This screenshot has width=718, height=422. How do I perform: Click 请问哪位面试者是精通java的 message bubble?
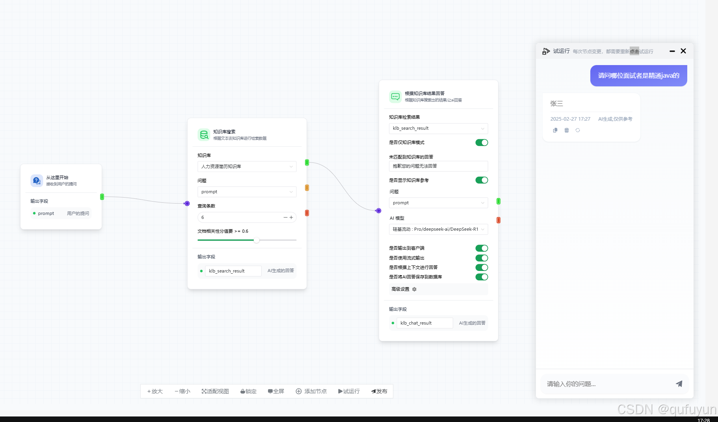tap(638, 76)
